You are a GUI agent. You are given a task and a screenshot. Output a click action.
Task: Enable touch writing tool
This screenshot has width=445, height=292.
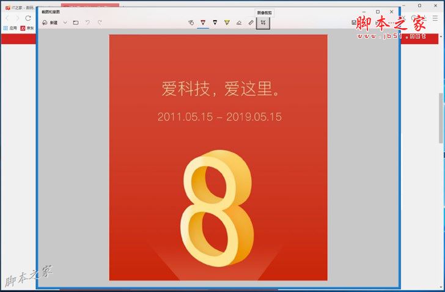[191, 23]
